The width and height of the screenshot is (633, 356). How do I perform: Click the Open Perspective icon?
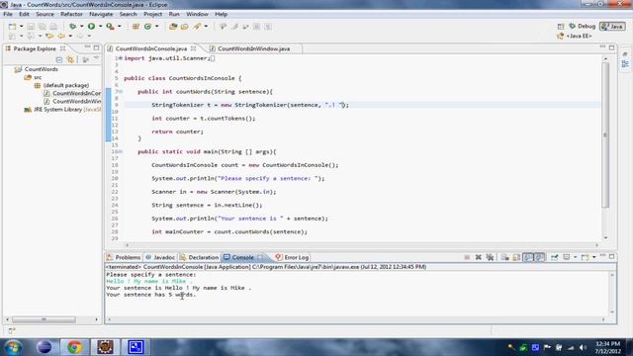pos(561,27)
